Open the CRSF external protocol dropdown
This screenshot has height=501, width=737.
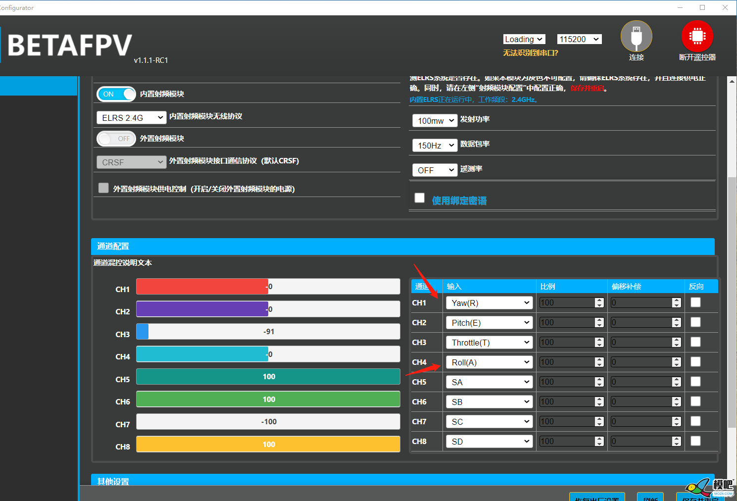(131, 162)
